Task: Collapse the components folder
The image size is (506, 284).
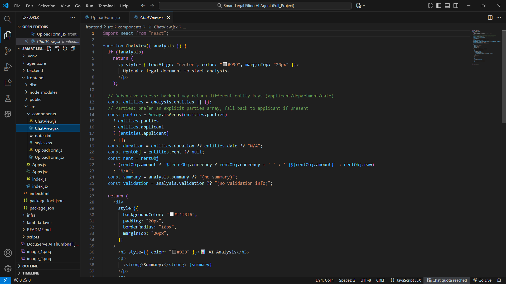Action: (44, 114)
